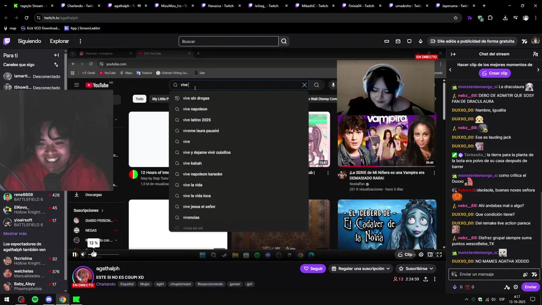
Task: Open rene8808 channel in sidebar
Action: tap(33, 197)
